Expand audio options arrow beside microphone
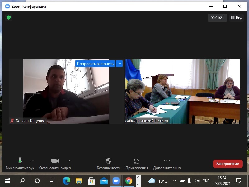The width and height of the screenshot is (249, 187). 33,161
